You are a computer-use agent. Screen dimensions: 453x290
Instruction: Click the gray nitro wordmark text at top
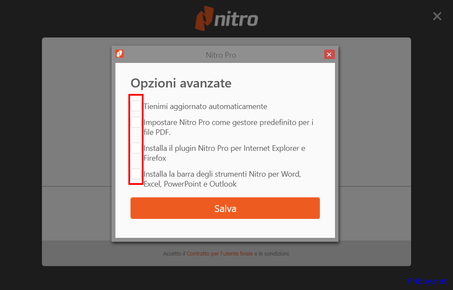pos(236,19)
